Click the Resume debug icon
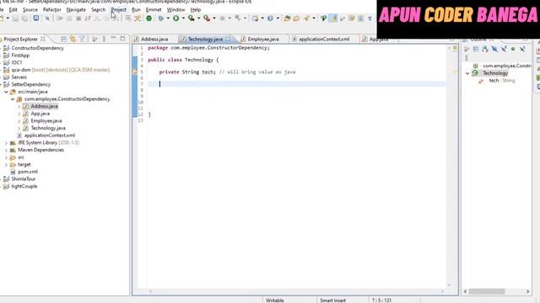Image resolution: width=540 pixels, height=303 pixels. pyautogui.click(x=60, y=19)
